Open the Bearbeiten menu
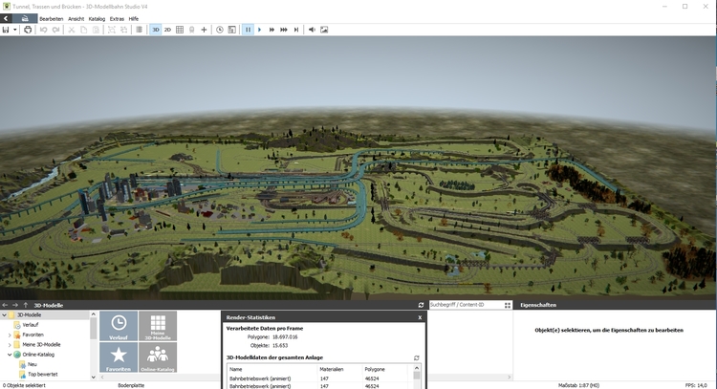Screen dimensions: 717x389 coord(52,19)
